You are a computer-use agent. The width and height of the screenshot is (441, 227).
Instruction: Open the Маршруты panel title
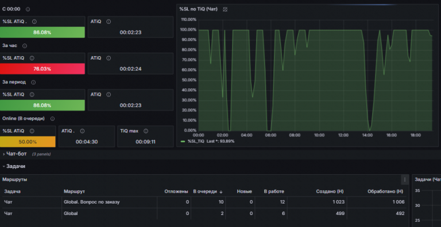(x=15, y=179)
